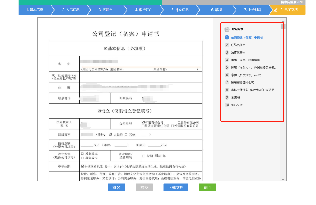Click number 7 circle icon
316x205 pixels.
(227, 83)
